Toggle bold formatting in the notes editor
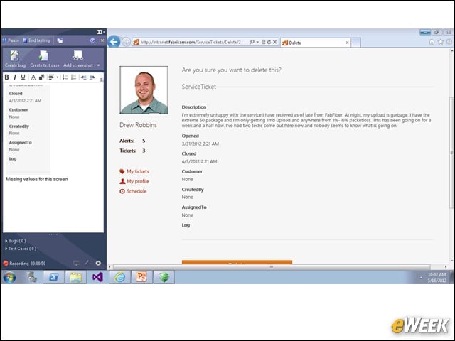Screen dimensions: 455x341 [x=6, y=77]
